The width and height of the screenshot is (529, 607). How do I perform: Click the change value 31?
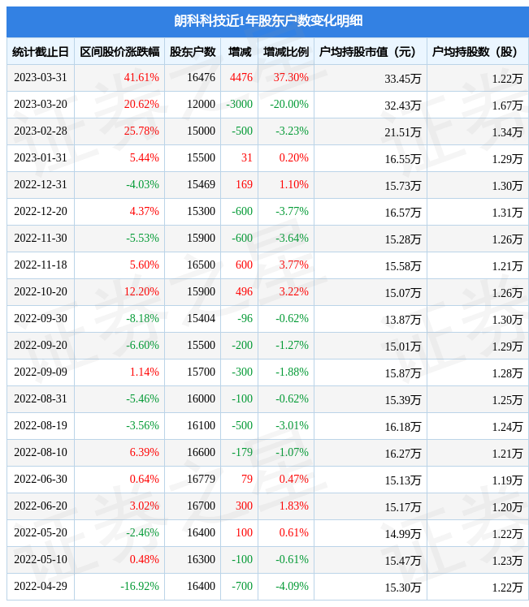[x=247, y=157]
